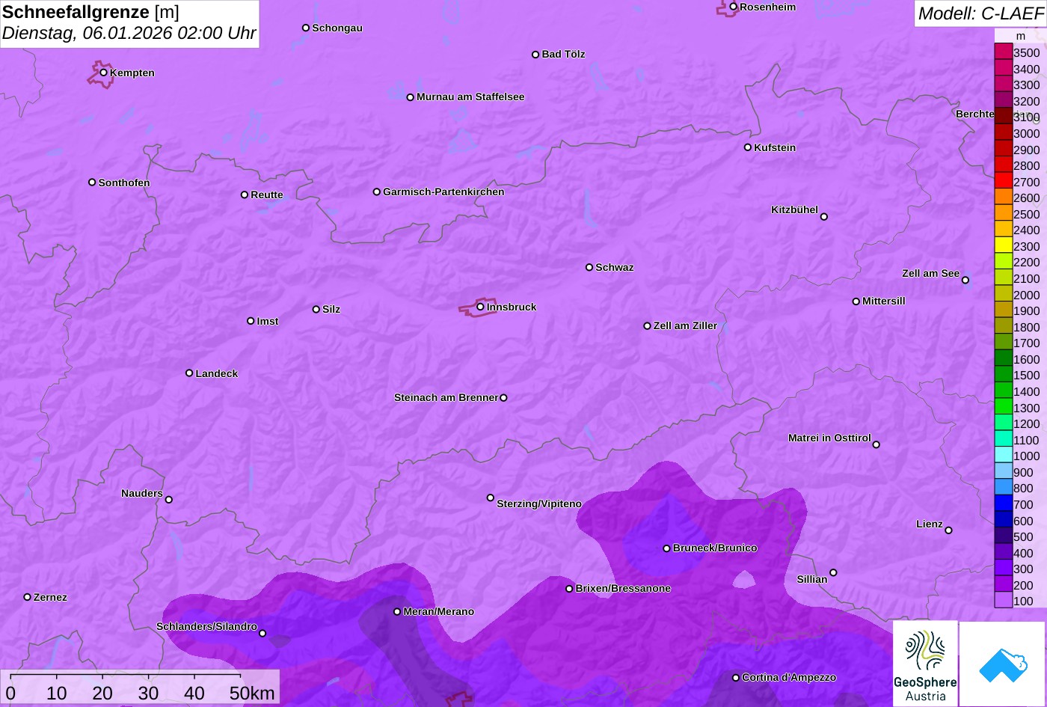Click the Rosenheim city marker dot
1047x707 pixels.
[x=734, y=7]
